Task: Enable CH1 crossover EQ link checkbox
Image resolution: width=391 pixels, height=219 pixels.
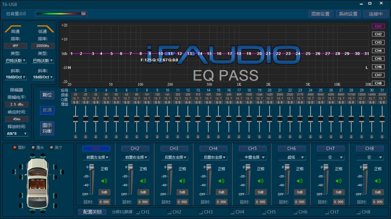Action: coord(138,212)
